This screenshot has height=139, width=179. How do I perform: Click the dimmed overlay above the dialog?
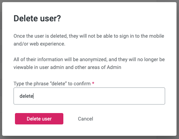89,1
